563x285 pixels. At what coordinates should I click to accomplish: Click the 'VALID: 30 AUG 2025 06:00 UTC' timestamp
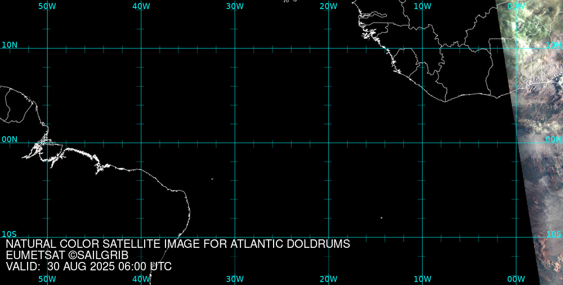pyautogui.click(x=89, y=266)
